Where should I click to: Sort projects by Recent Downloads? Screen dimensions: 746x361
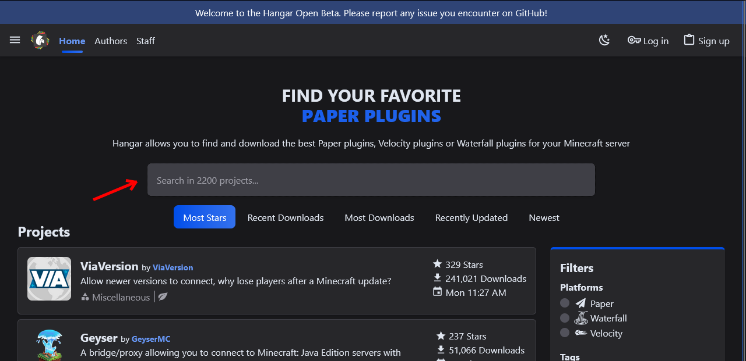tap(286, 217)
